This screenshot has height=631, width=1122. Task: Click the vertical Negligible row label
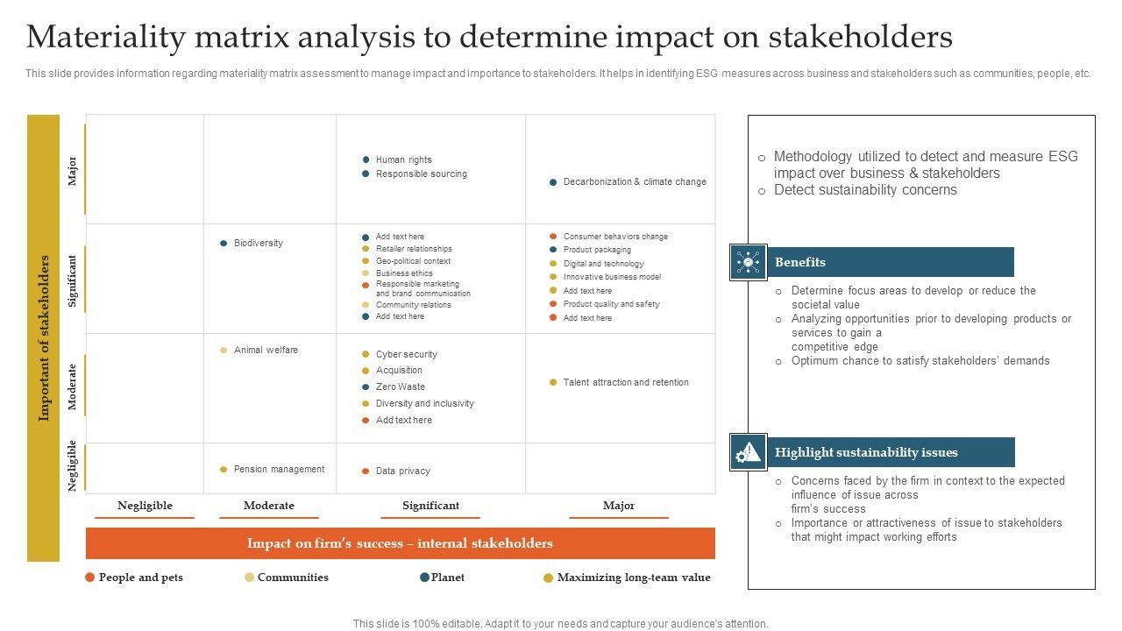tap(73, 465)
